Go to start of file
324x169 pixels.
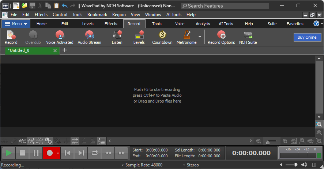[x=67, y=153]
